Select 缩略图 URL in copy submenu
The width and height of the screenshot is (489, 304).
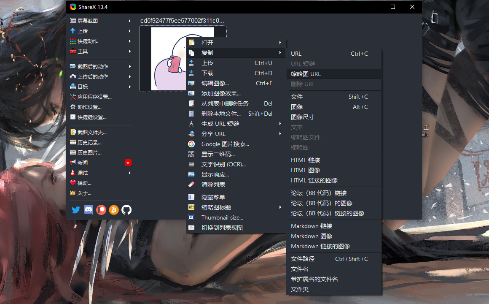pyautogui.click(x=334, y=74)
